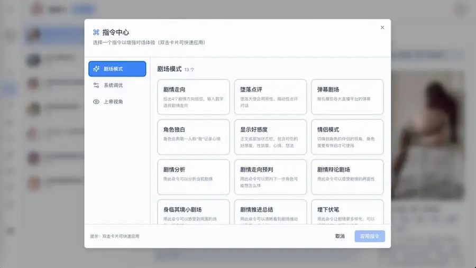Select the 角色独白 card
Viewport: 476px width, 268px height.
coord(194,137)
